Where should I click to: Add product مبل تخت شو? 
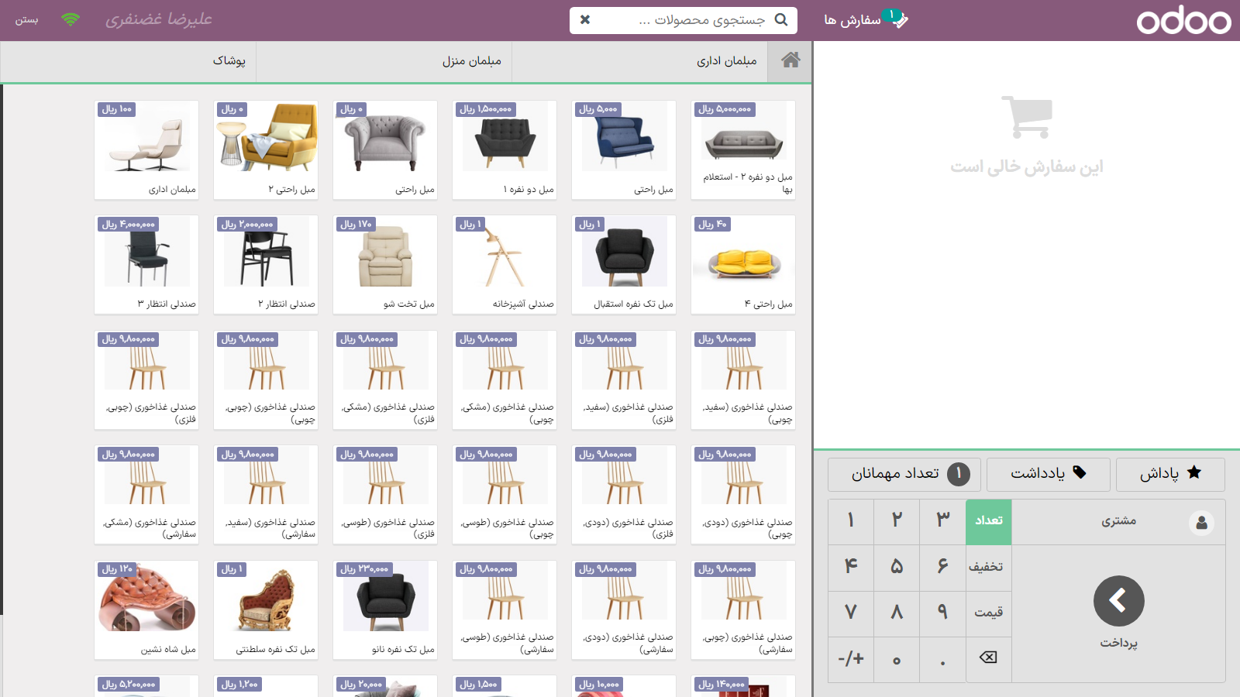tap(385, 265)
